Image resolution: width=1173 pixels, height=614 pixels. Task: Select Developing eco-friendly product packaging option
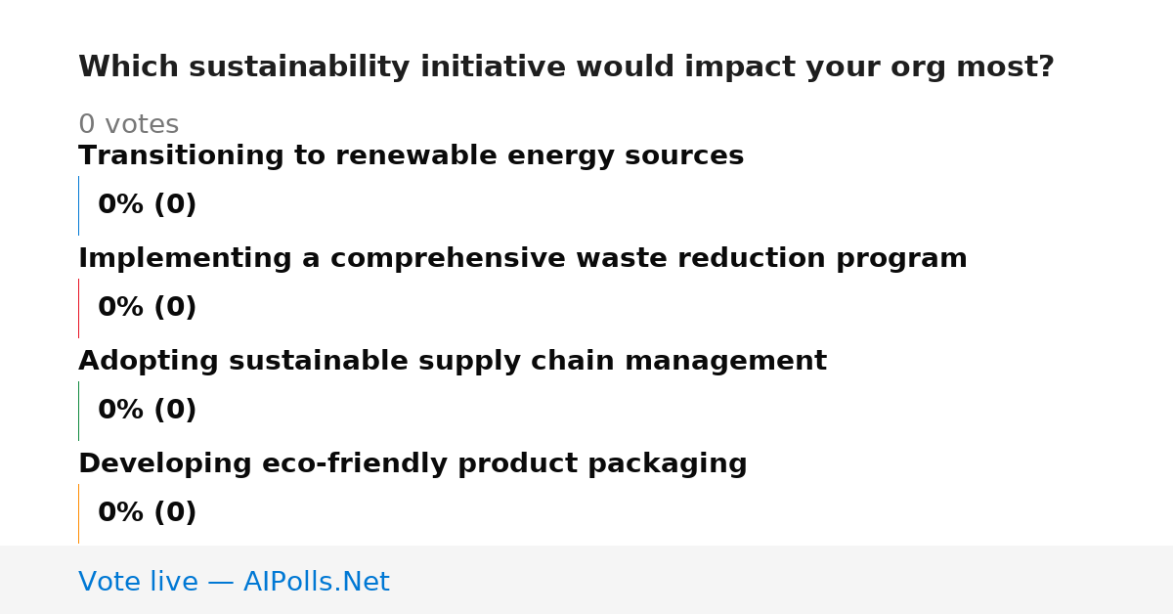coord(413,464)
